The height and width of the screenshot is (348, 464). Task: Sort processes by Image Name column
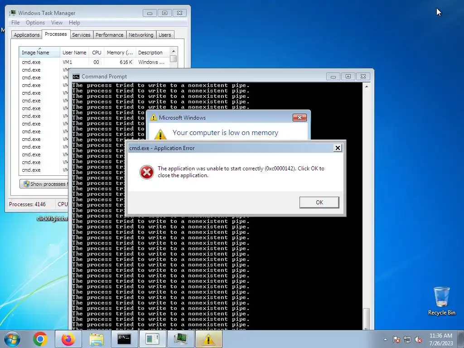point(40,53)
